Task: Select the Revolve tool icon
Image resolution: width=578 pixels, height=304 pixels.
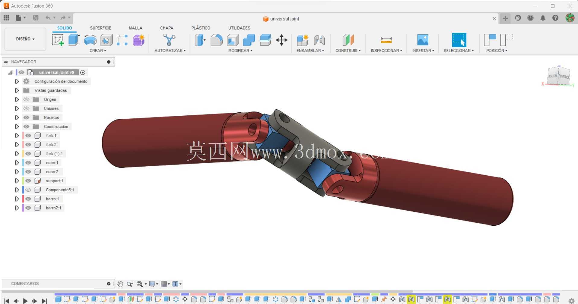Action: tap(90, 40)
